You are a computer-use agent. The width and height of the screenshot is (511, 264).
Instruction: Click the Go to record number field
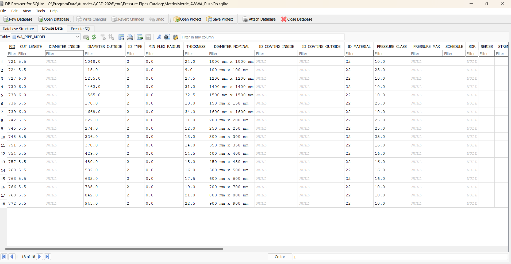pos(400,257)
